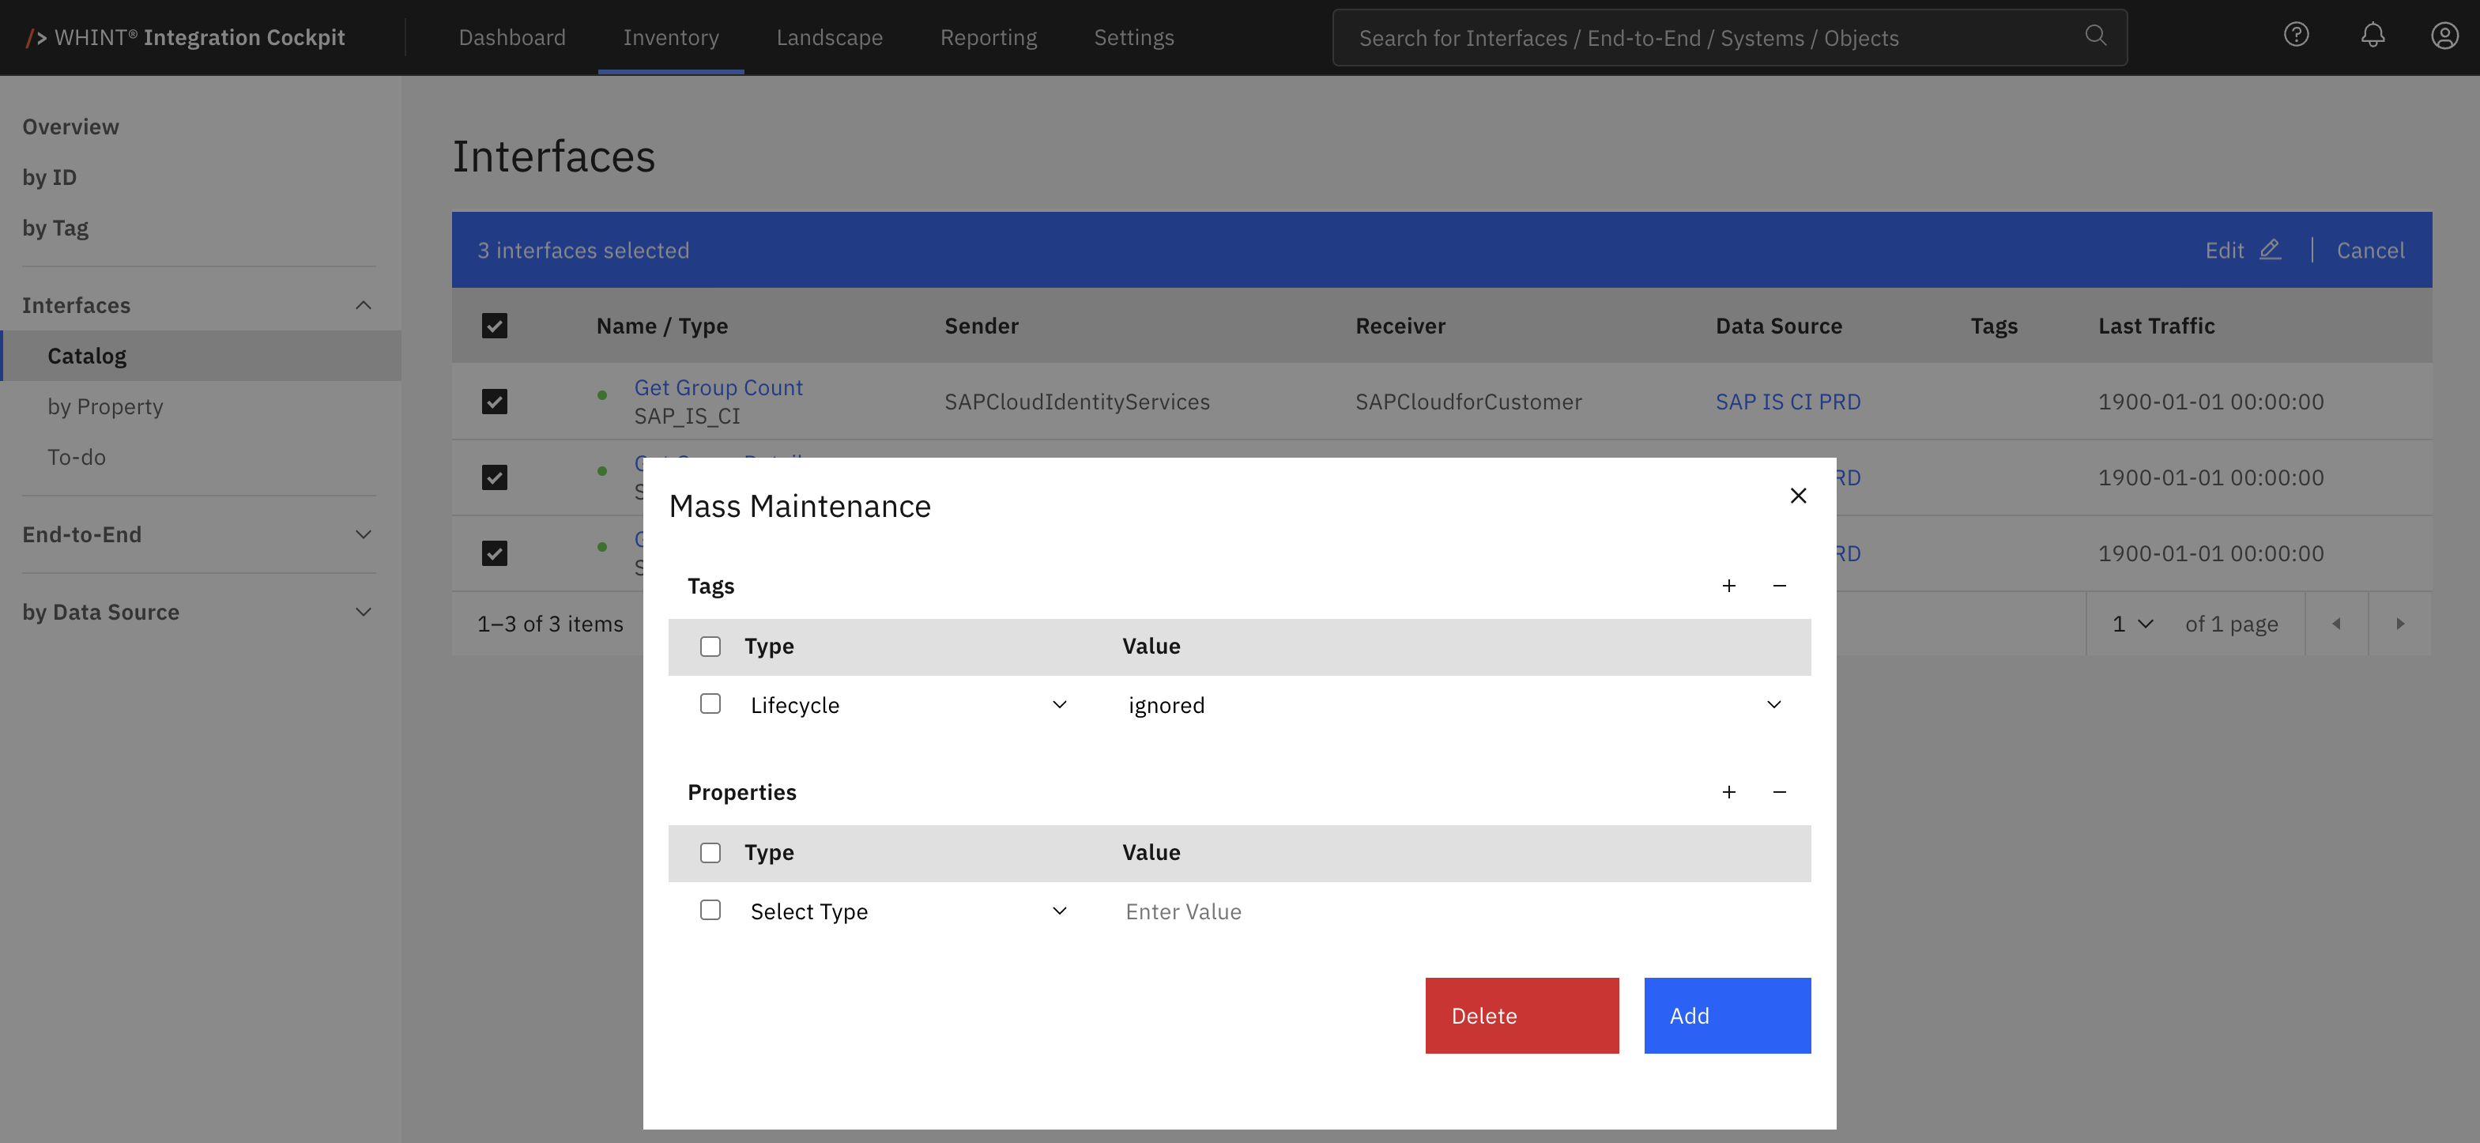The height and width of the screenshot is (1143, 2480).
Task: Click the plus icon in Tags section
Action: click(1729, 586)
